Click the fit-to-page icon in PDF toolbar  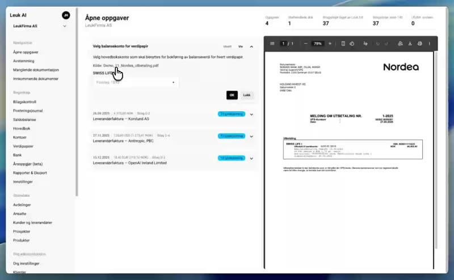click(343, 44)
